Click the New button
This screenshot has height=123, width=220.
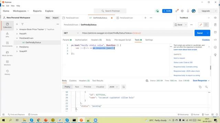click(x=48, y=18)
